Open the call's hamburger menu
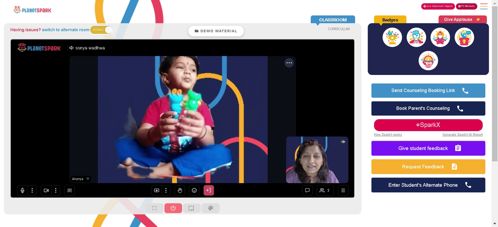The height and width of the screenshot is (227, 498). click(343, 191)
